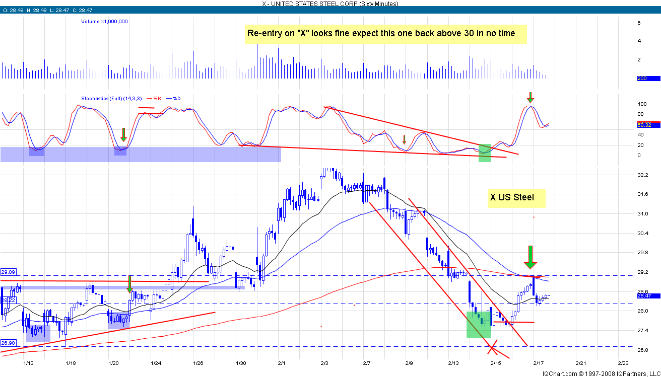This screenshot has height=377, width=661.
Task: Click the chart title United States Steel Corp
Action: (x=330, y=4)
